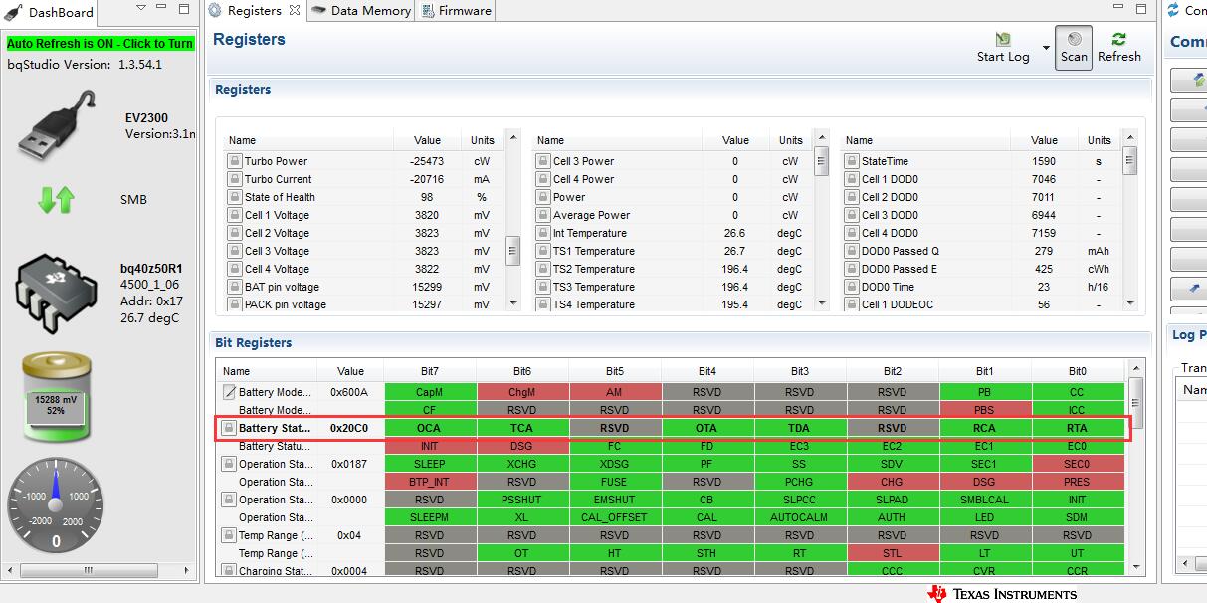Switch to the Firmware tab
The image size is (1207, 603).
[x=456, y=11]
